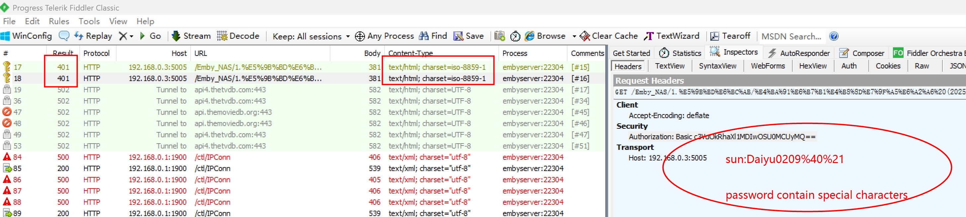Open the Remove sessions dropdown arrow

pyautogui.click(x=131, y=37)
